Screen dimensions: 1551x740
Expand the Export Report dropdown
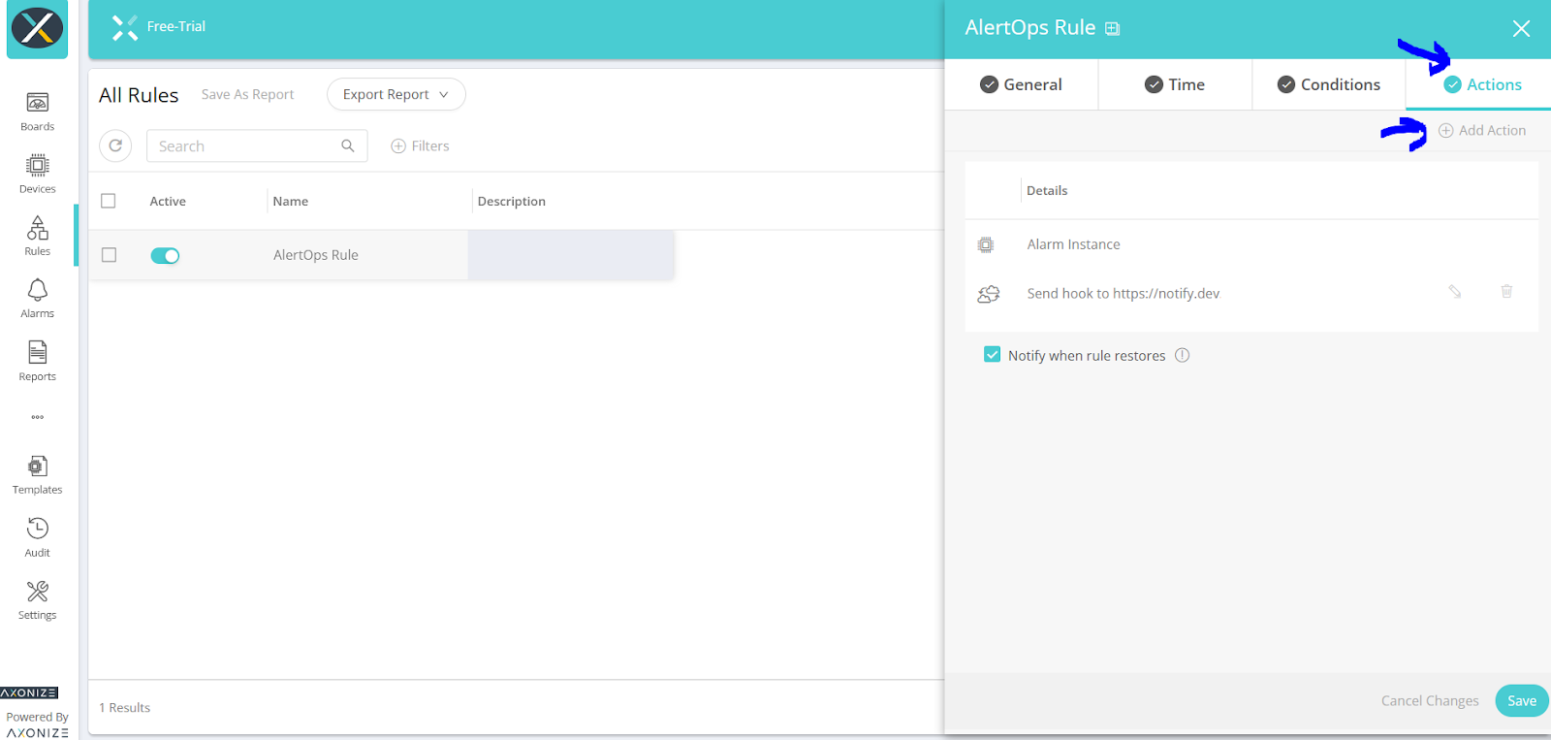pyautogui.click(x=396, y=94)
